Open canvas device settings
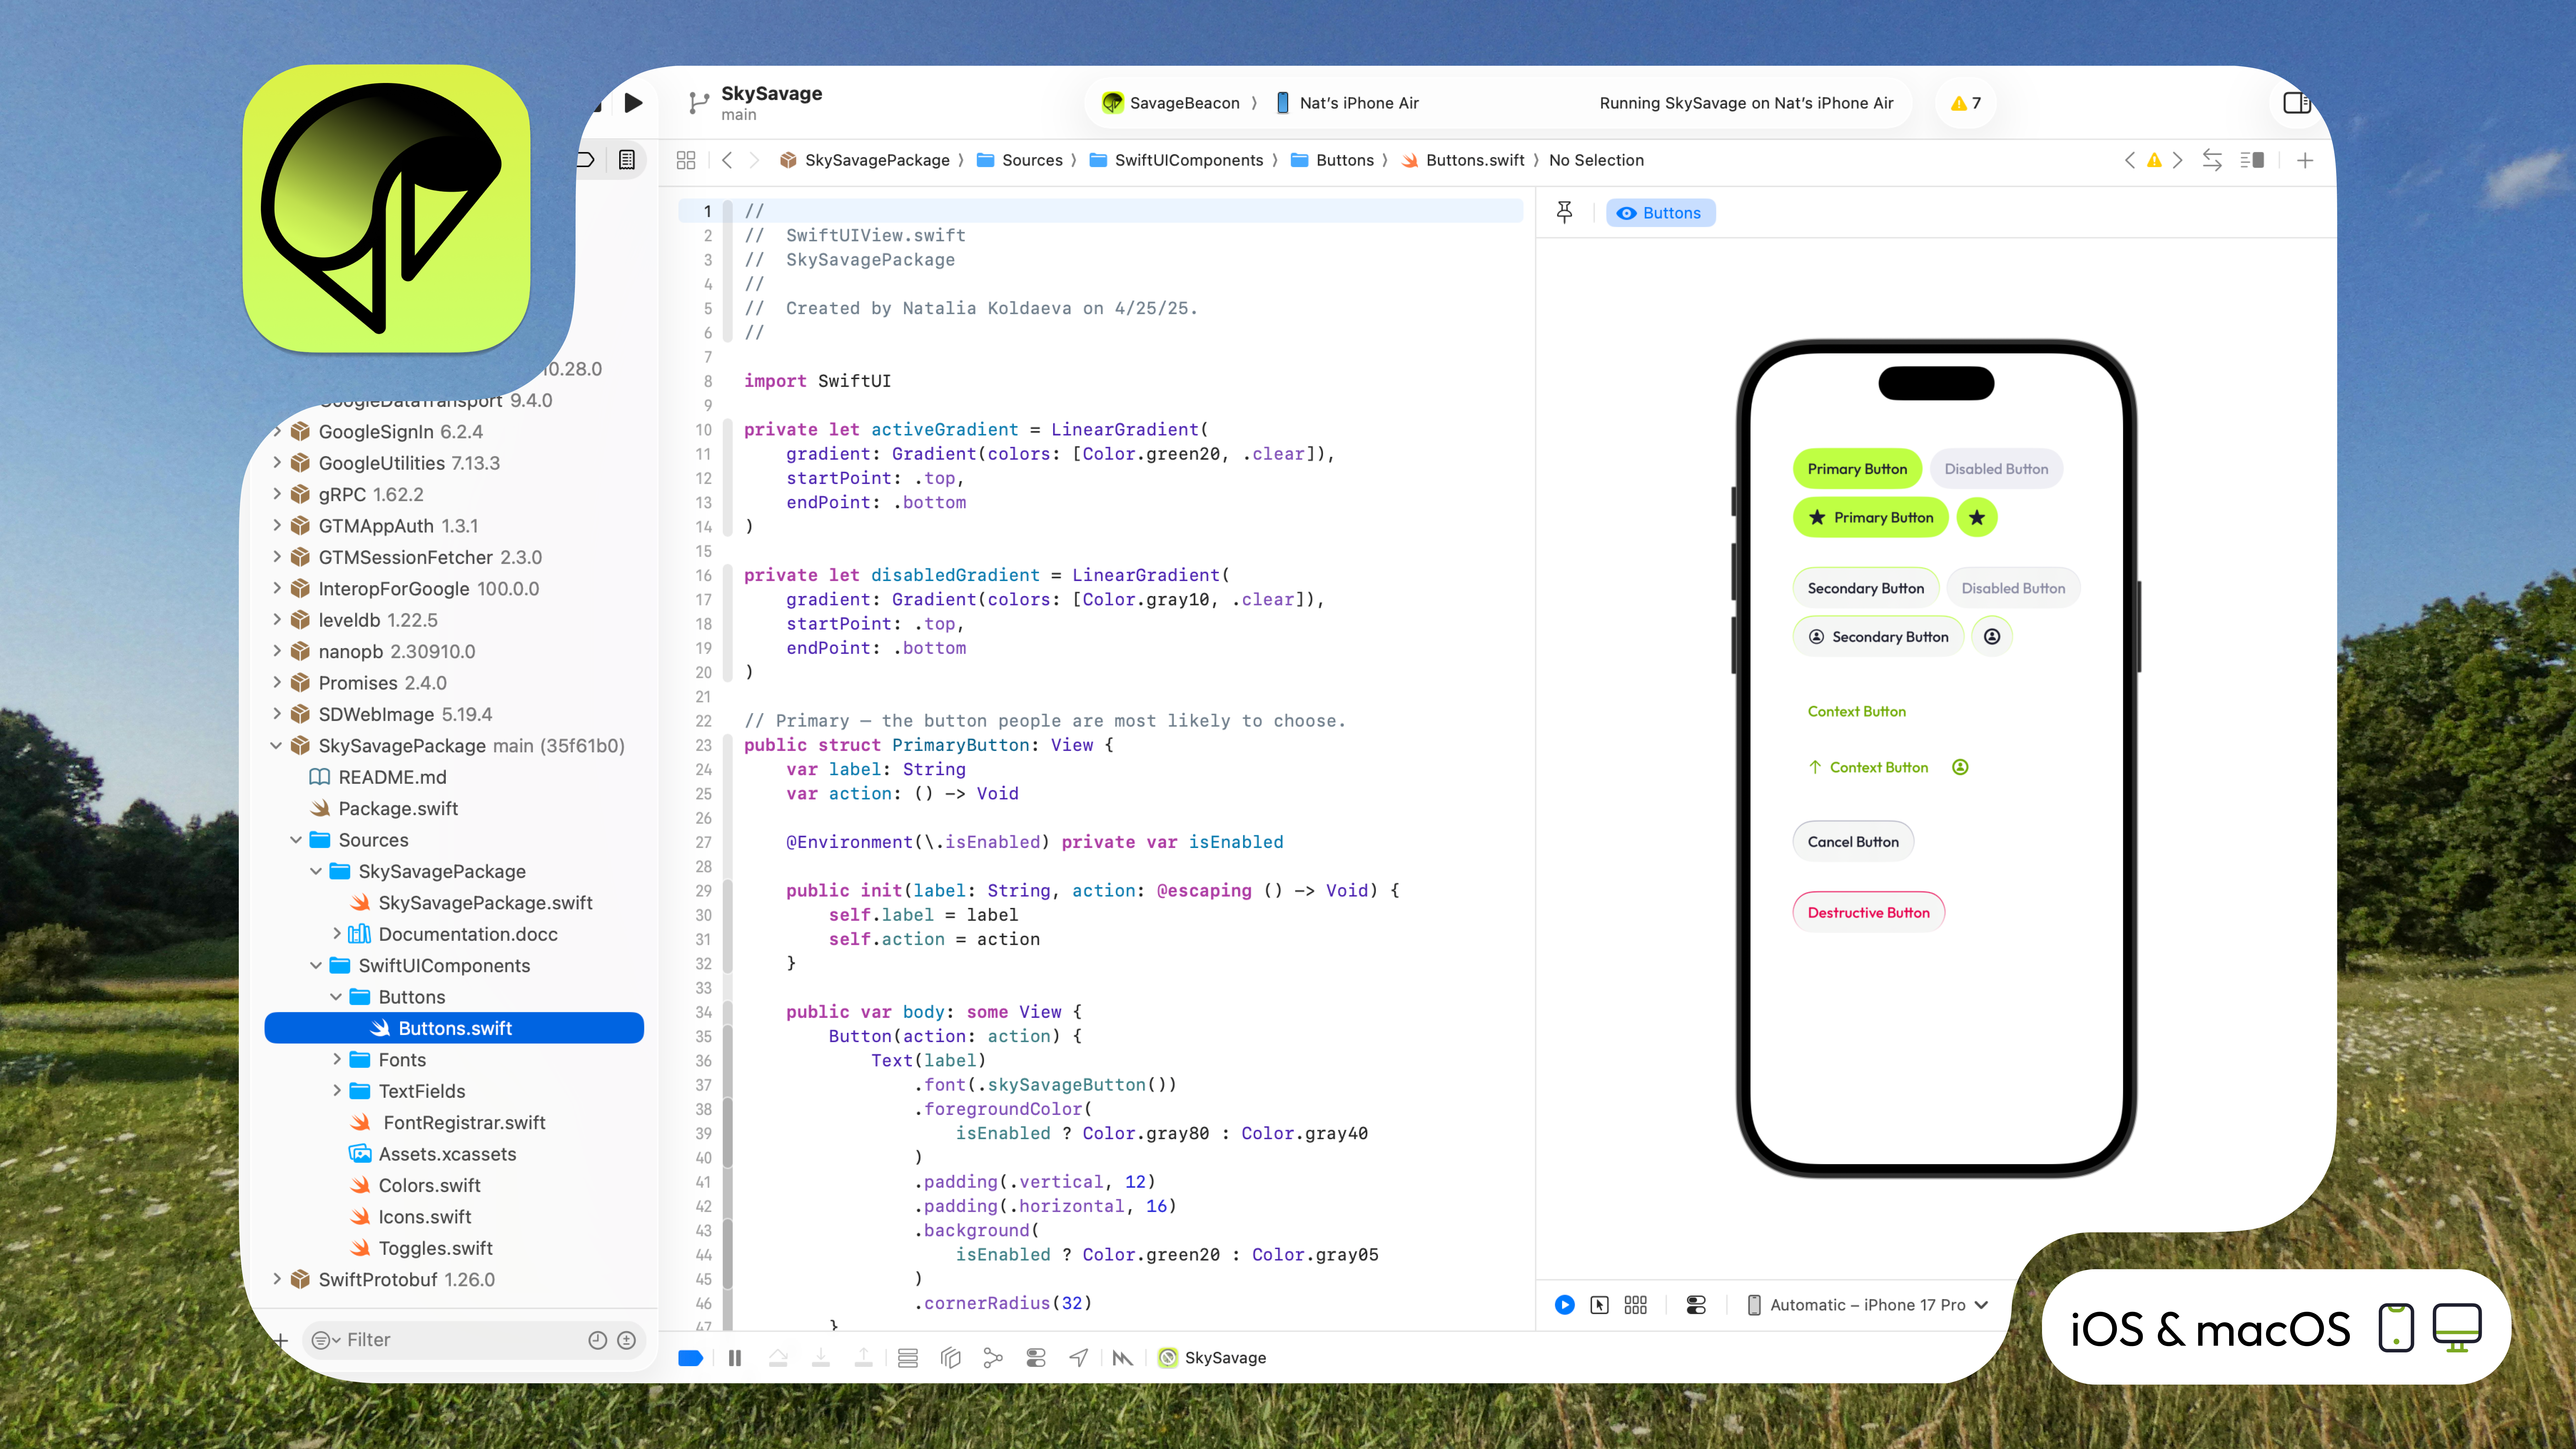The image size is (2576, 1449). click(1696, 1305)
